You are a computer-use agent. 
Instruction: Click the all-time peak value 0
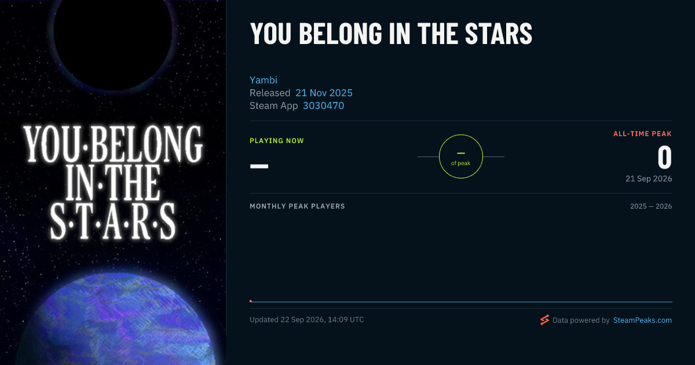click(664, 158)
